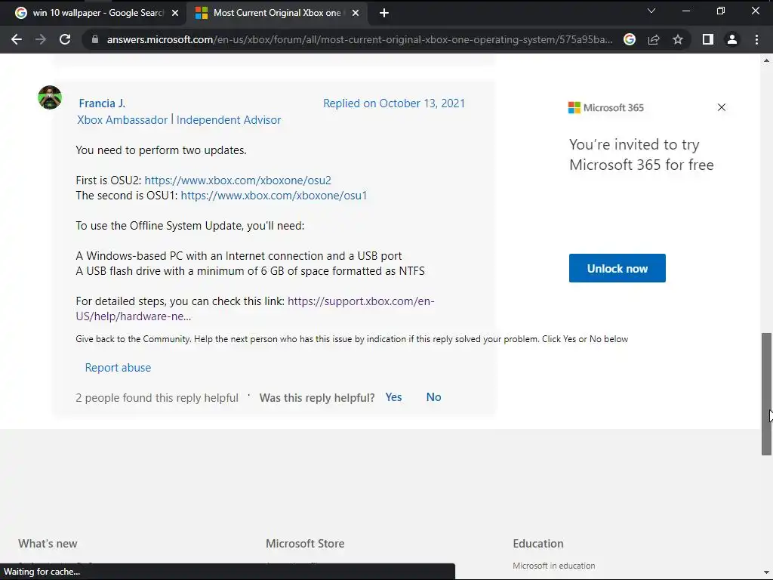Open Microsoft in education footer link
This screenshot has height=580, width=773.
[553, 566]
